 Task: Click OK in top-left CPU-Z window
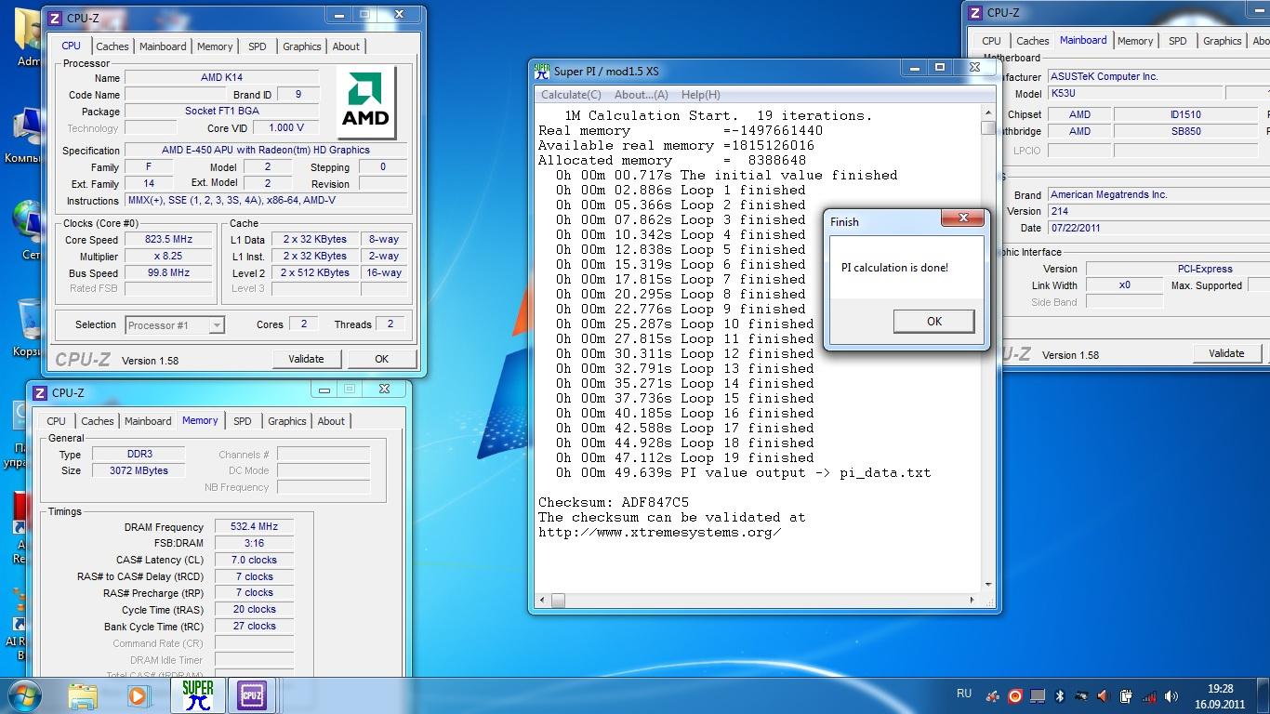tap(381, 359)
